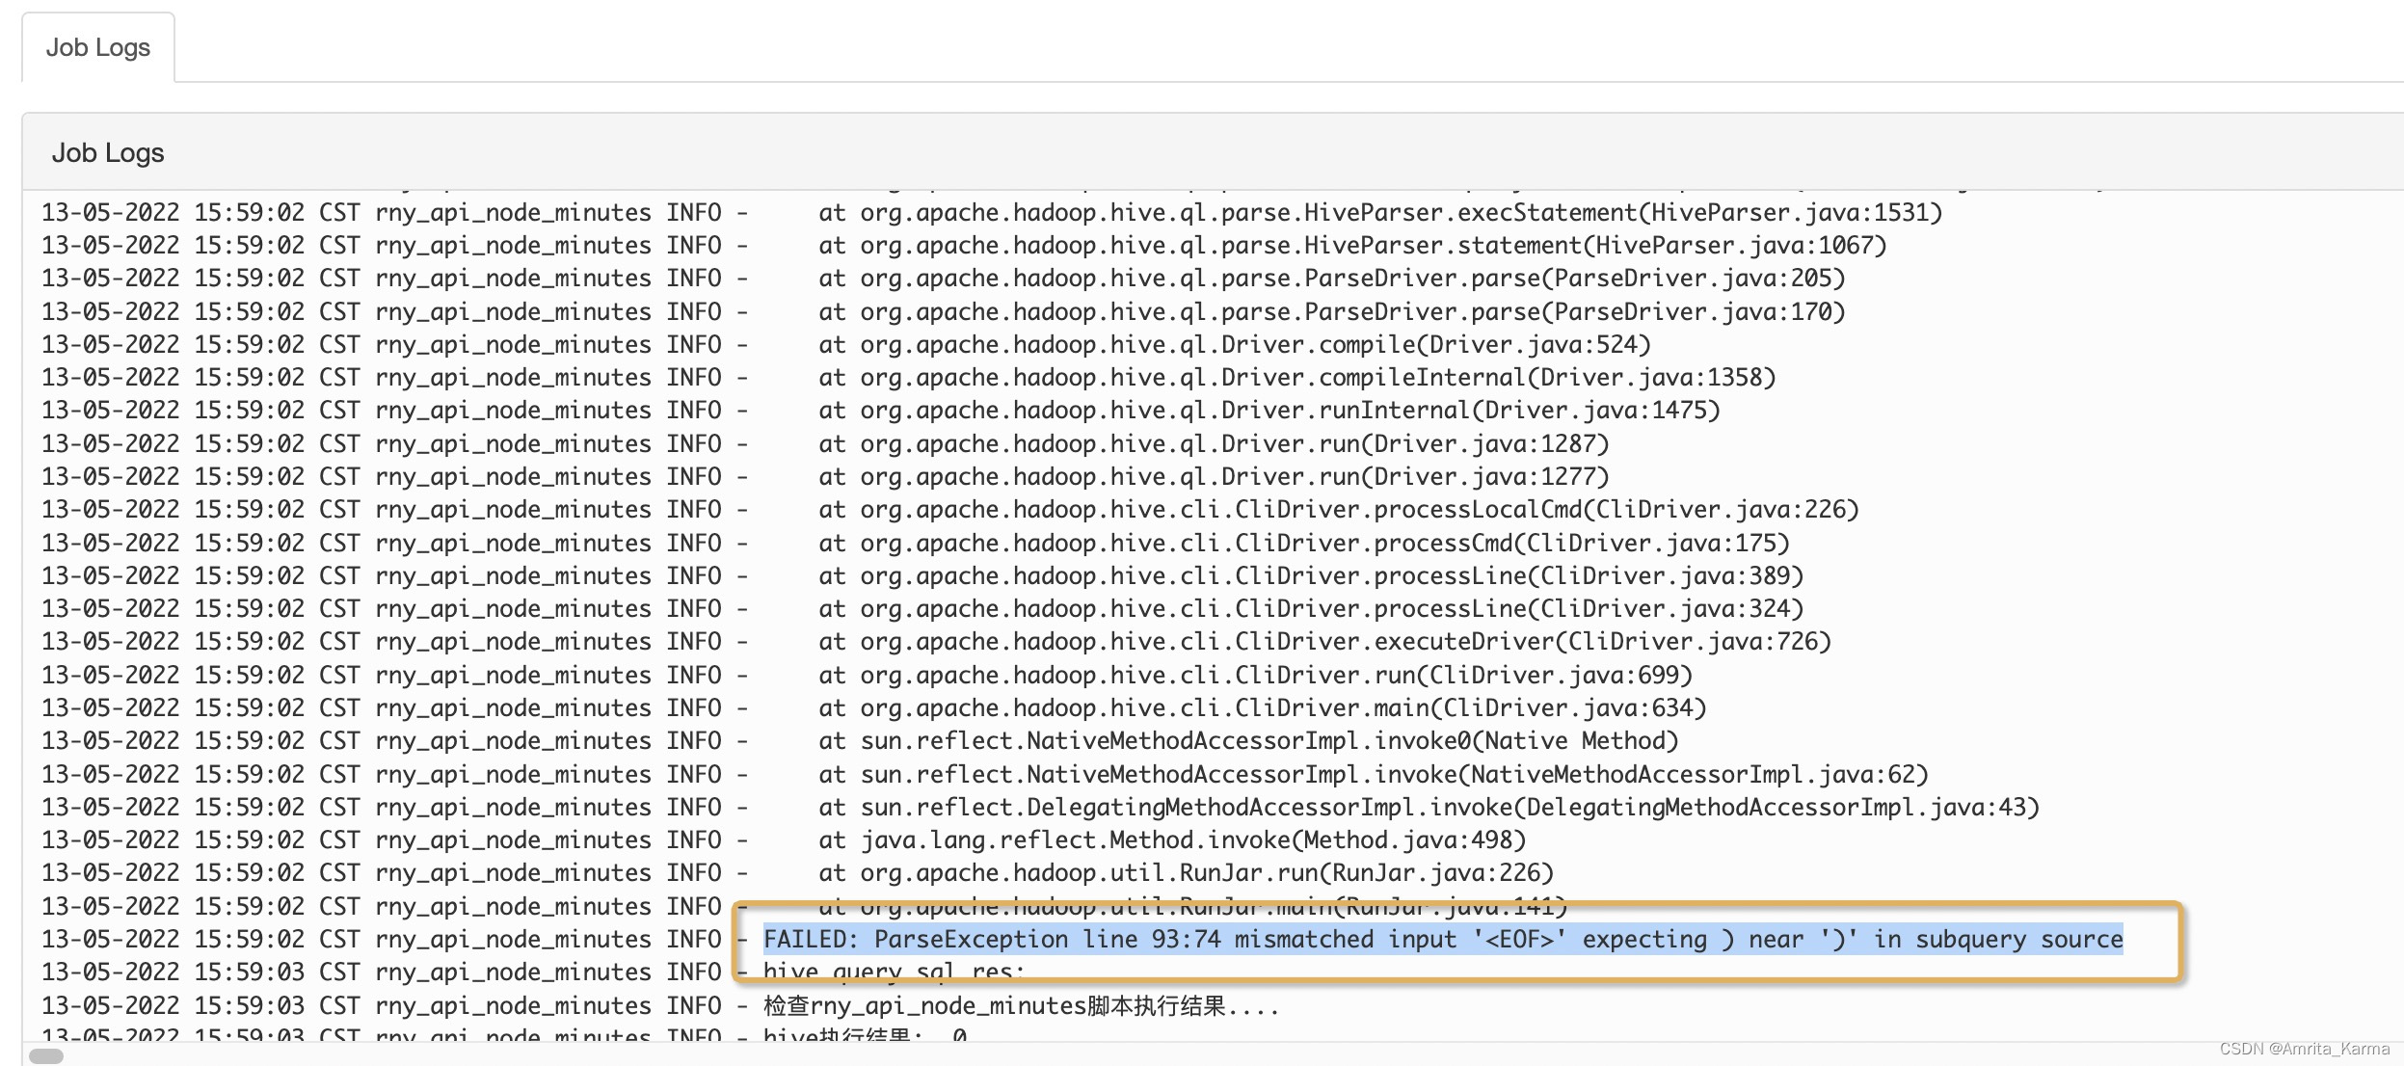Click the Driver.runInternal log line
The height and width of the screenshot is (1066, 2404).
(x=1269, y=411)
